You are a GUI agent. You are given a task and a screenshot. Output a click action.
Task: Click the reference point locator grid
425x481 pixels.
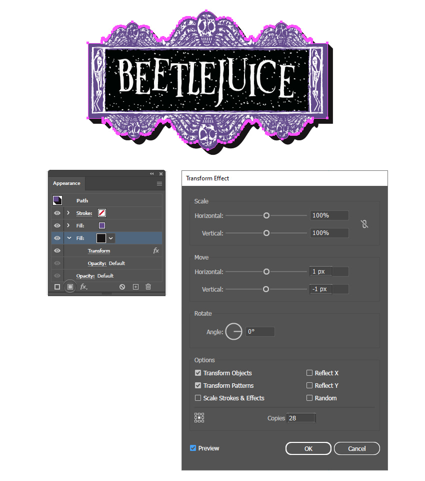tap(199, 417)
